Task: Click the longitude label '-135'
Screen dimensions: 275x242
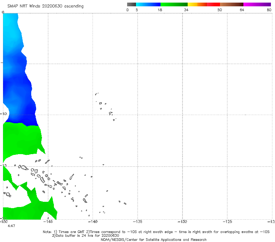Action: pos(137,222)
